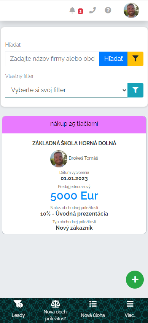The width and height of the screenshot is (148, 323).
Task: Open the user profile avatar in header
Action: point(131,10)
